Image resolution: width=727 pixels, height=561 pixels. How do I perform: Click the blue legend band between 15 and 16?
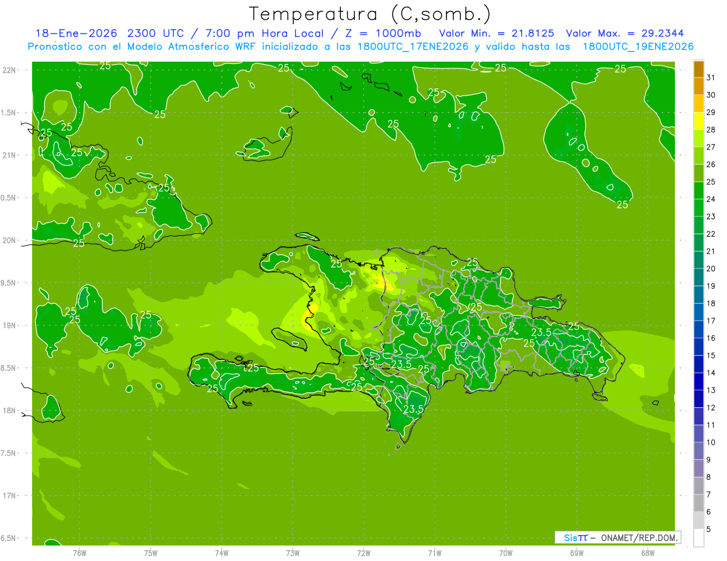point(699,346)
